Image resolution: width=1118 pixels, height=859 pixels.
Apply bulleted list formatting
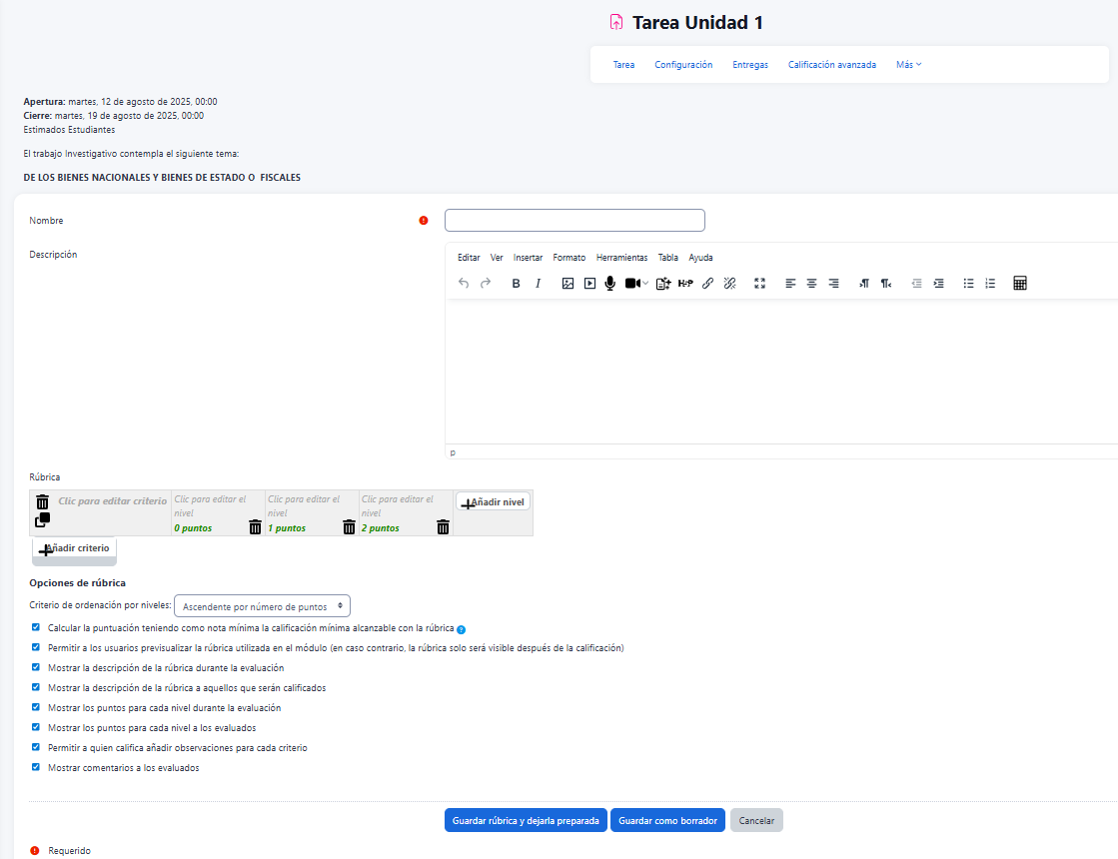coord(968,284)
